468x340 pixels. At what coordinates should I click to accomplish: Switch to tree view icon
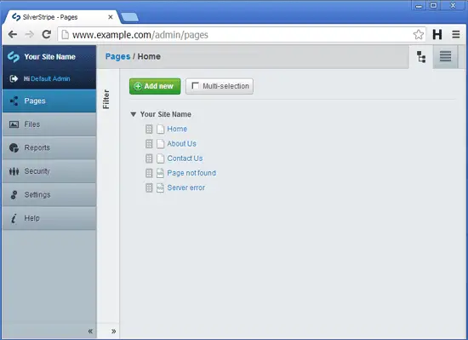point(421,57)
